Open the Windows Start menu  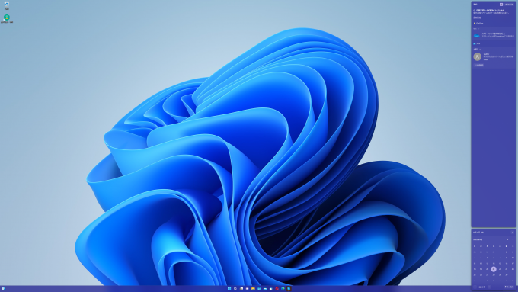tap(229, 289)
